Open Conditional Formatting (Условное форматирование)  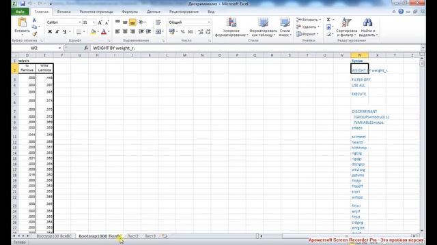tap(231, 27)
